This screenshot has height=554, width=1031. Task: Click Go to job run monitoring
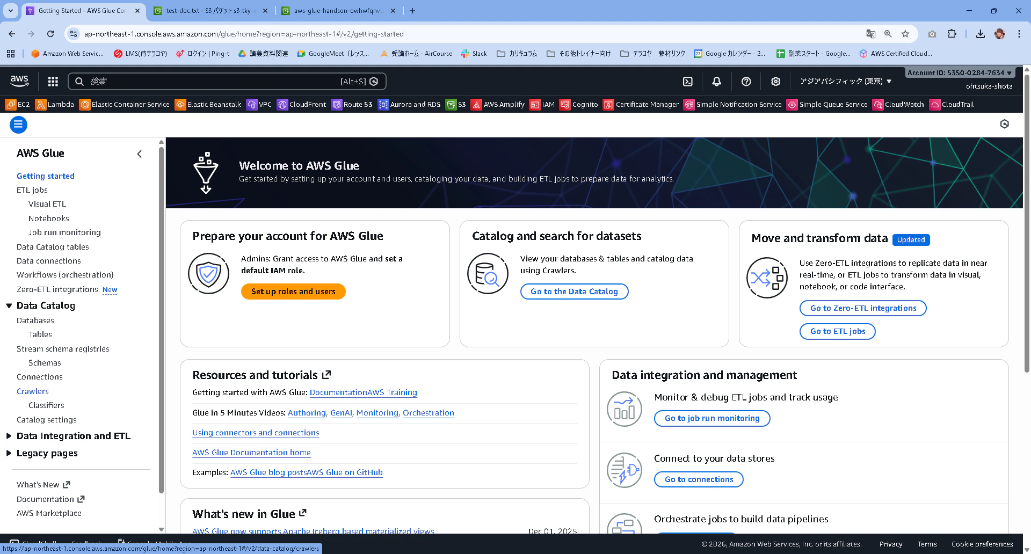[712, 418]
